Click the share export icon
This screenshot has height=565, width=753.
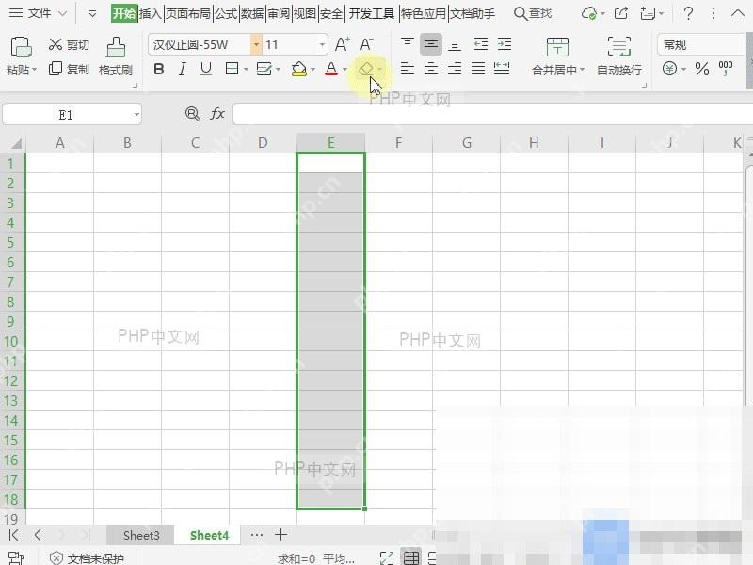click(x=621, y=13)
